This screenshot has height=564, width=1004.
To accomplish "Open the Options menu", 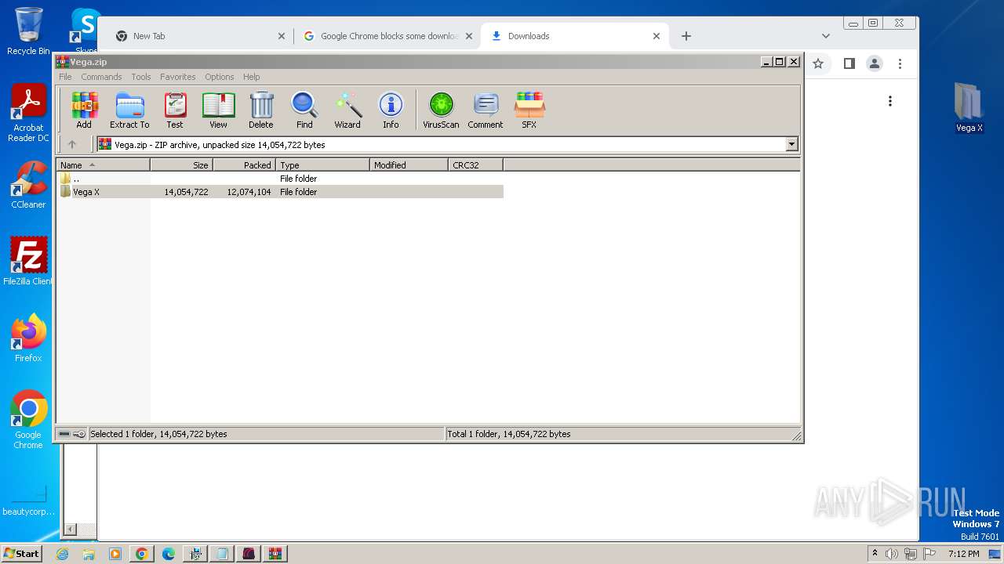I will 220,77.
